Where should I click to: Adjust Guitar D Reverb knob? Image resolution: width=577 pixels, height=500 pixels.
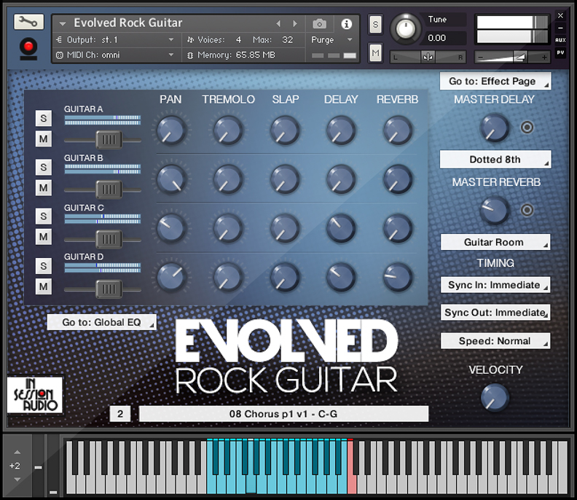click(398, 277)
